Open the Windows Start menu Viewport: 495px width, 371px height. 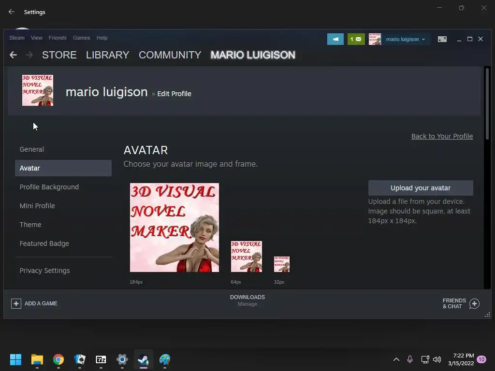[x=15, y=359]
